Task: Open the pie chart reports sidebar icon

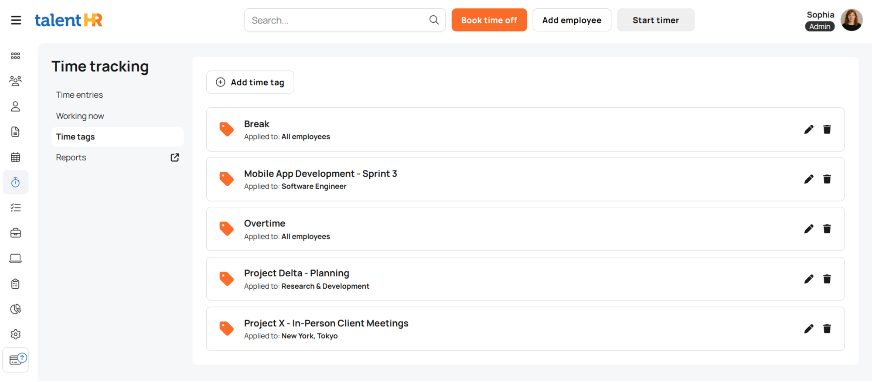Action: pyautogui.click(x=16, y=309)
